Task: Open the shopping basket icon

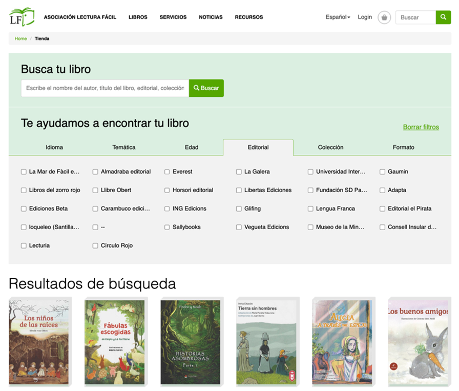Action: 384,17
